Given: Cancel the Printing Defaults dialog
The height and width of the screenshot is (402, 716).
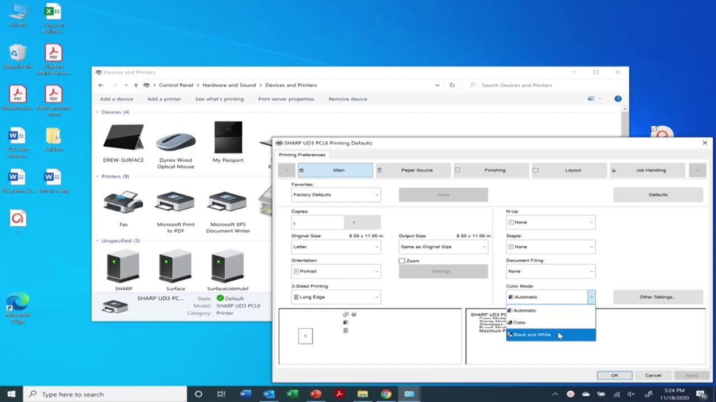Looking at the screenshot, I should coord(653,376).
